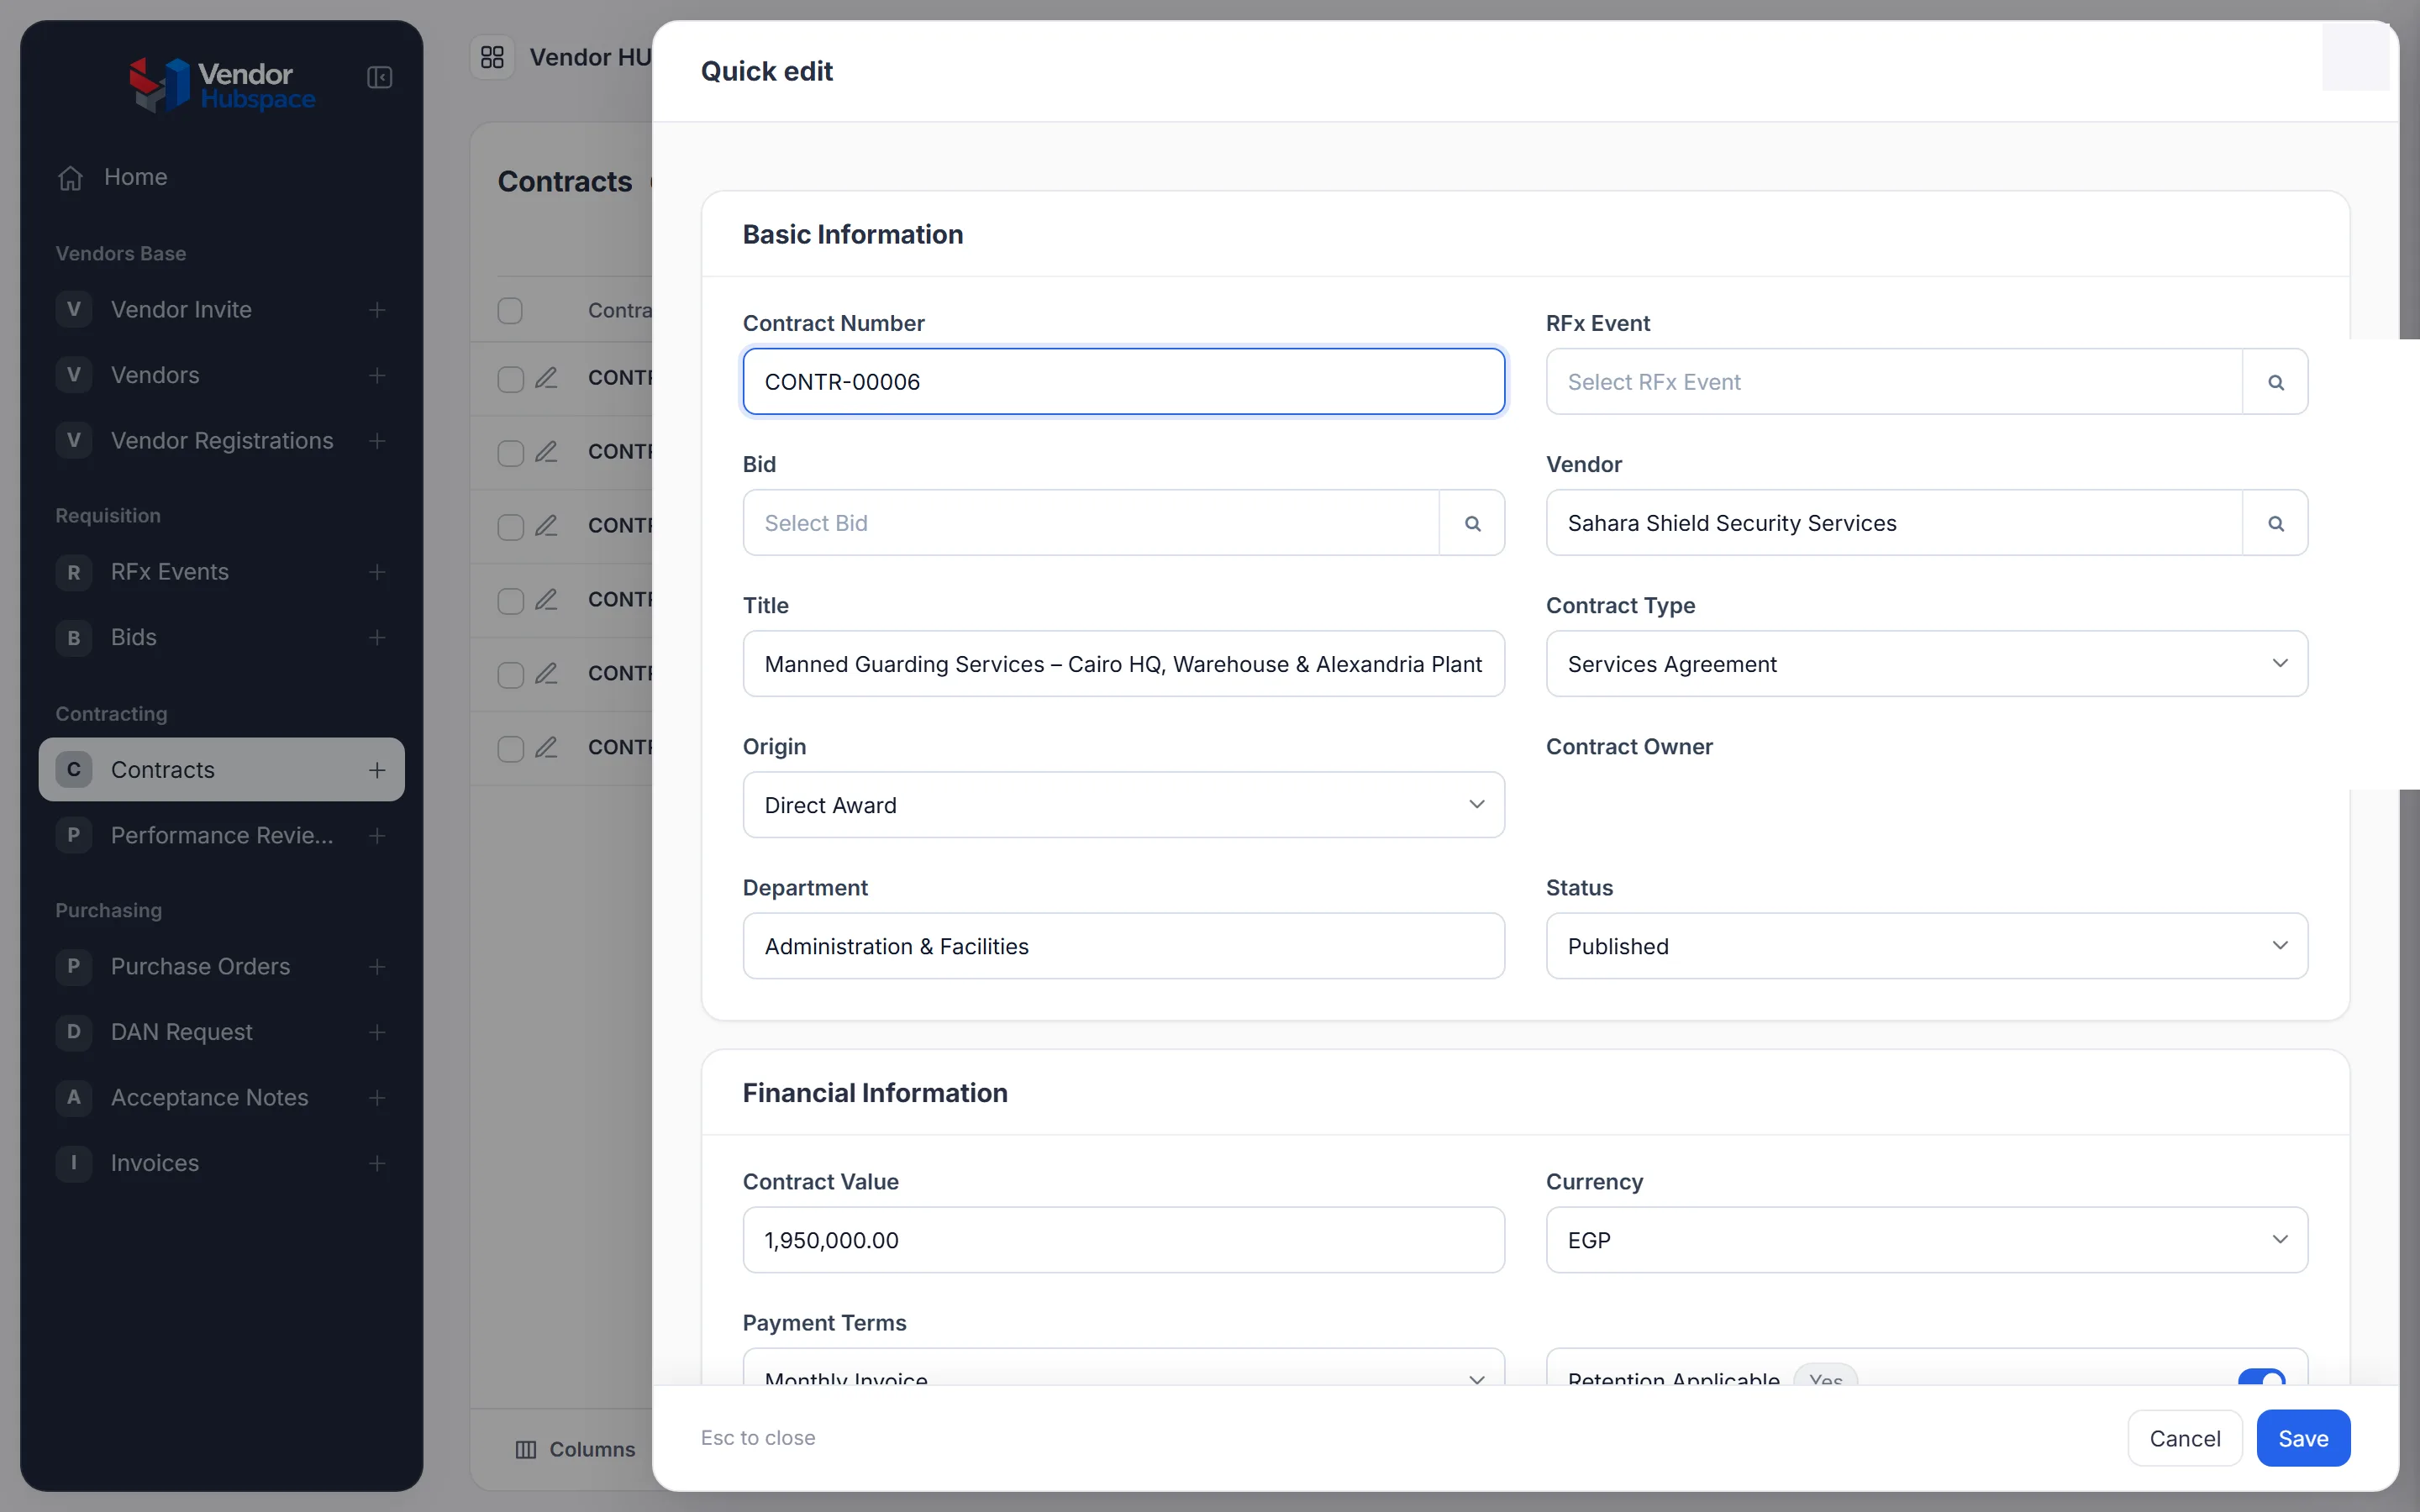Image resolution: width=2420 pixels, height=1512 pixels.
Task: Click plus icon beside Acceptance Notes
Action: (x=377, y=1098)
